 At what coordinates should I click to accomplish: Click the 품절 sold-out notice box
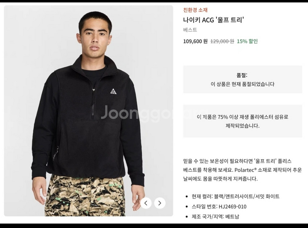click(x=243, y=79)
